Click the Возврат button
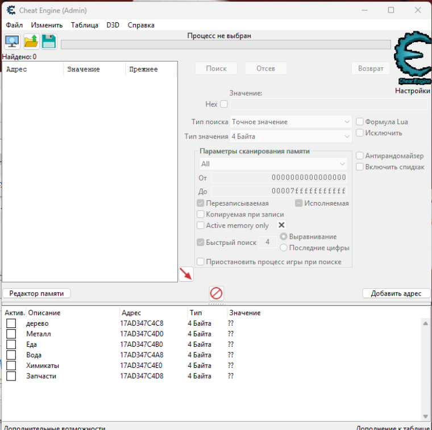The image size is (432, 430). tap(371, 68)
